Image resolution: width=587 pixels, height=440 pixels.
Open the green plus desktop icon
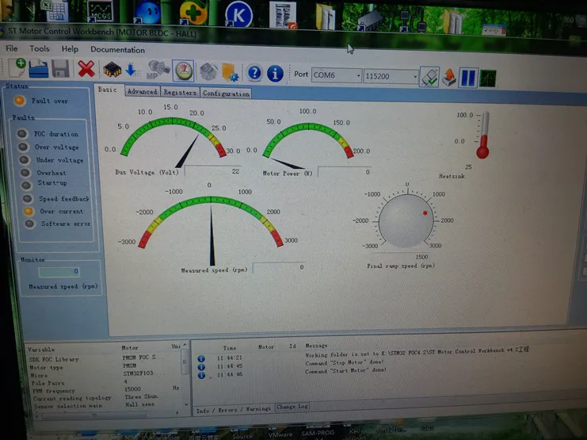coord(193,12)
